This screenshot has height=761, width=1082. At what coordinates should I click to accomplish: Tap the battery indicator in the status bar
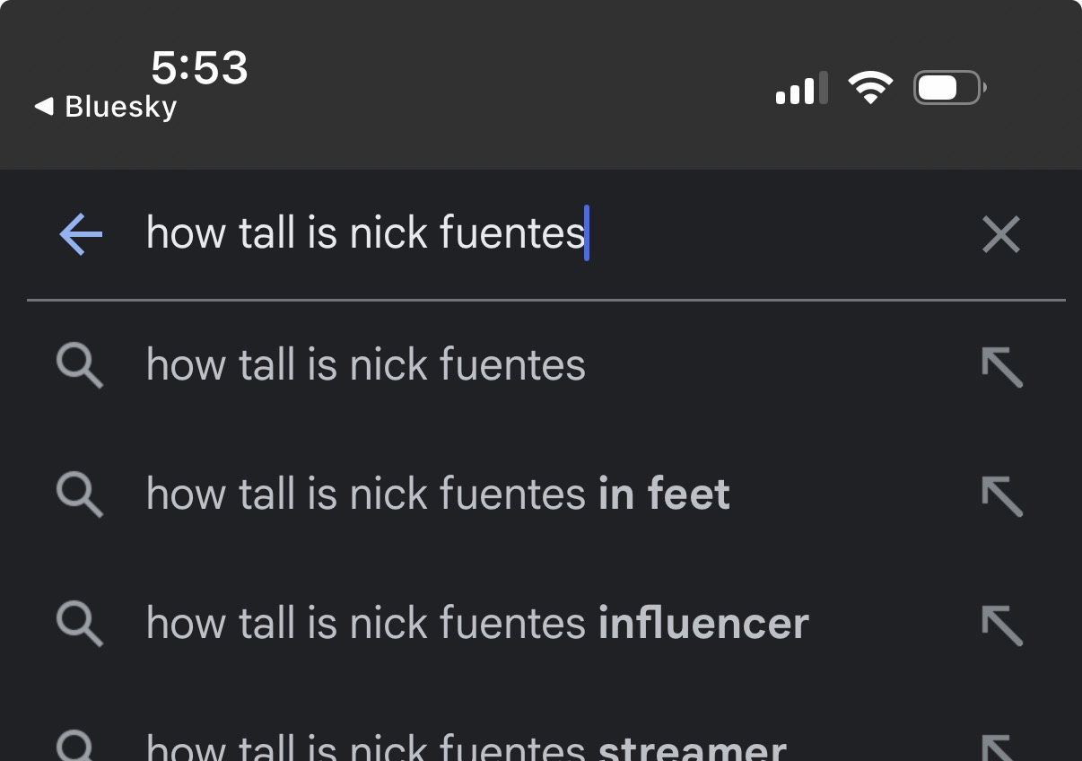coord(949,88)
